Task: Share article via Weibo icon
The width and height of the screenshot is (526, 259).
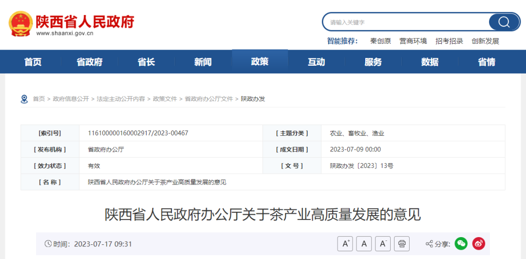Action: [479, 244]
